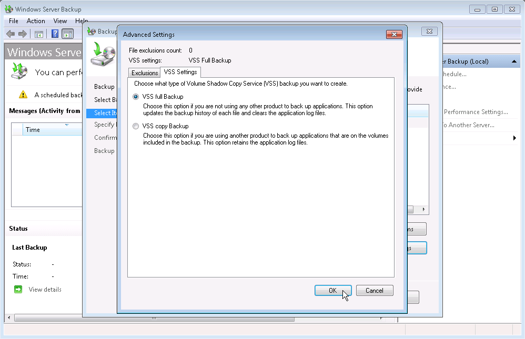Switch to the Exclusions tab
Screen dimensions: 525x339
[144, 73]
